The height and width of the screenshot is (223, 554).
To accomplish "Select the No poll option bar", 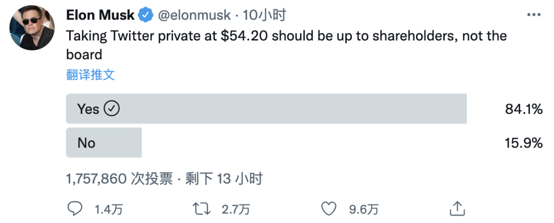I will [104, 143].
